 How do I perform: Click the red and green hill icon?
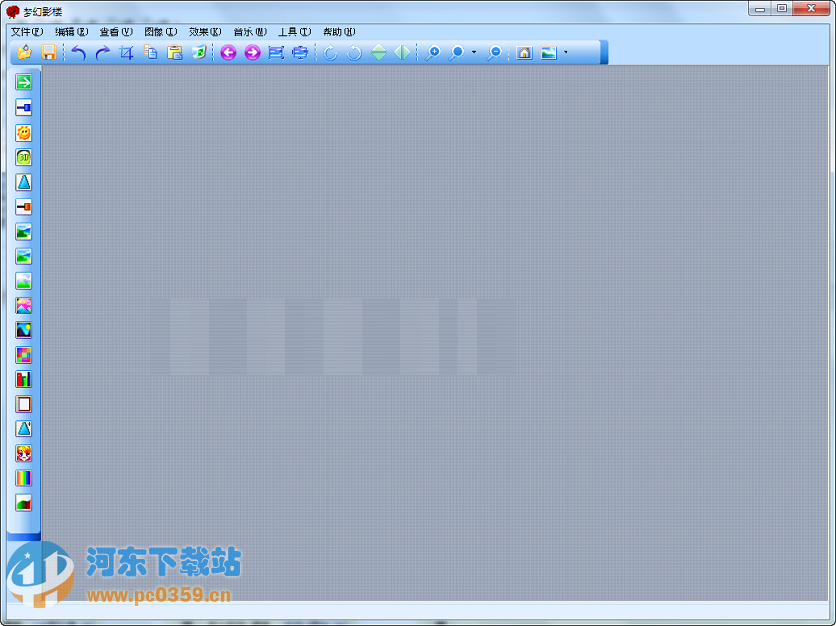pos(24,503)
